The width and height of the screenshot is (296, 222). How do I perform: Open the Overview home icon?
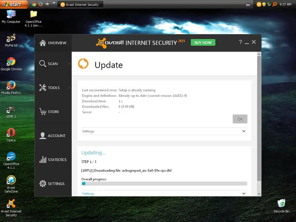[43, 43]
